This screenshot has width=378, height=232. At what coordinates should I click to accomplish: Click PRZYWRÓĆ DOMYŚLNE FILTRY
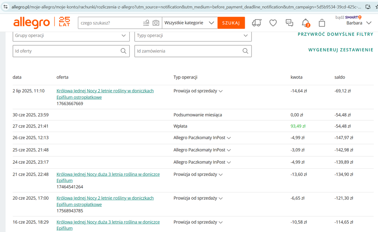(x=335, y=34)
